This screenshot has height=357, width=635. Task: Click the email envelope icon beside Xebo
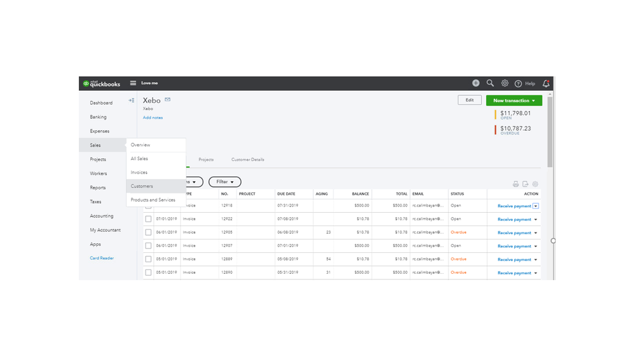(x=168, y=100)
